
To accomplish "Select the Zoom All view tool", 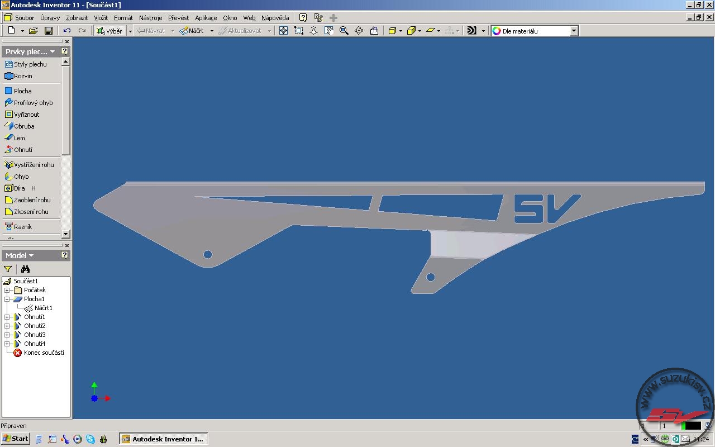I will click(x=283, y=31).
